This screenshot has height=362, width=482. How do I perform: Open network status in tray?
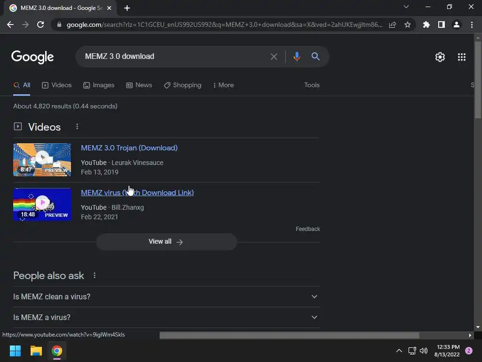point(412,351)
